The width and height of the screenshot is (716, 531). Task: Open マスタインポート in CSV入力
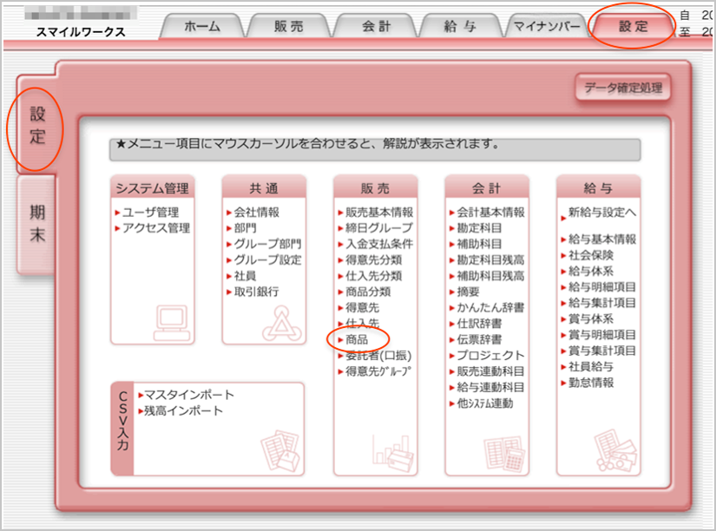[x=189, y=395]
